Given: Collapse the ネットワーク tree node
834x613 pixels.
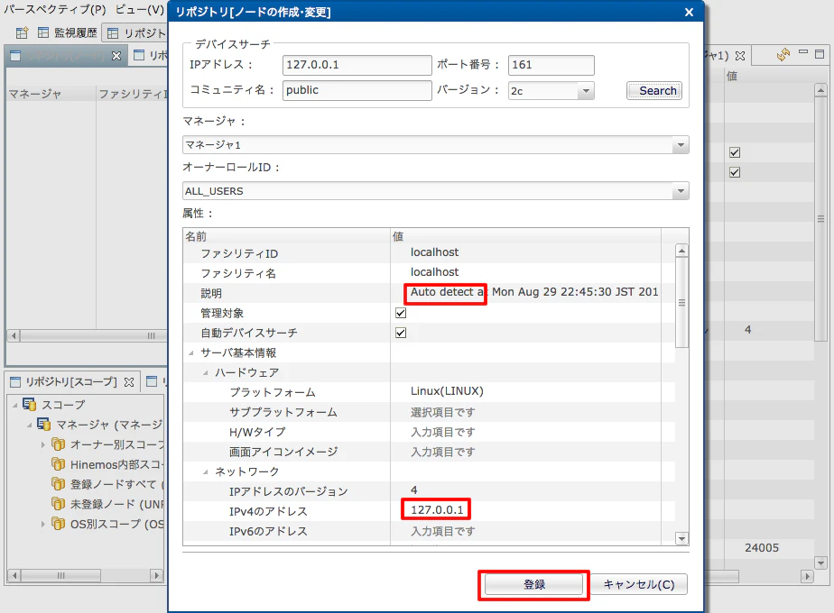Looking at the screenshot, I should coord(205,471).
